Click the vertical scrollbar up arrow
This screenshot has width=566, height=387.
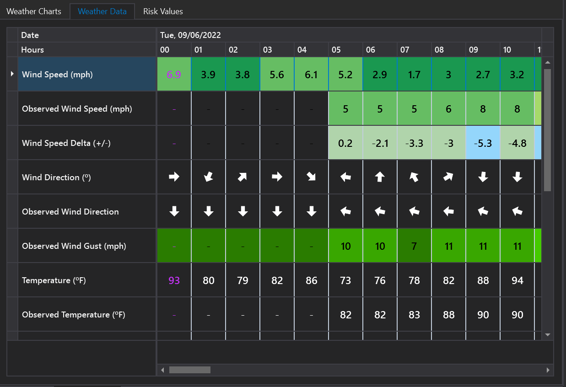click(548, 62)
